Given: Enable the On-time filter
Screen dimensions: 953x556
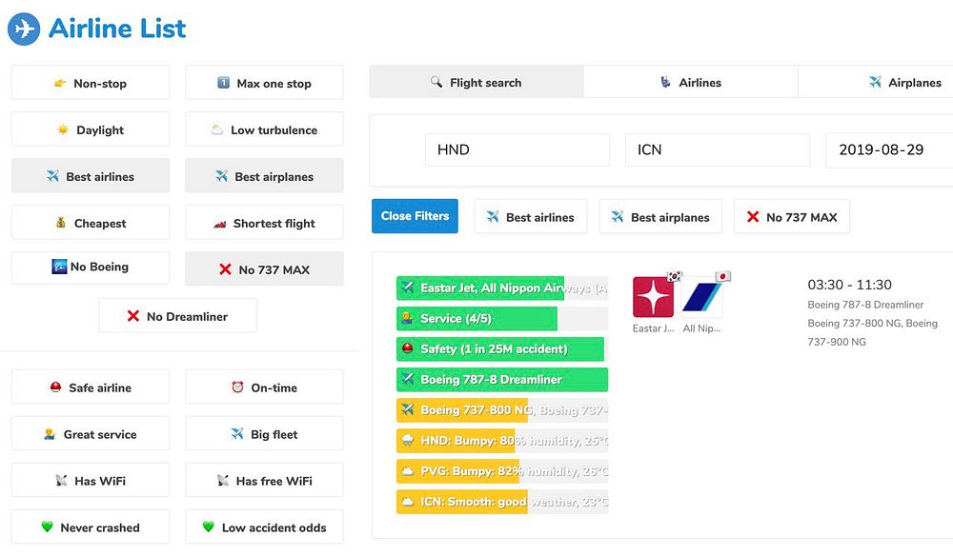Looking at the screenshot, I should [x=264, y=387].
